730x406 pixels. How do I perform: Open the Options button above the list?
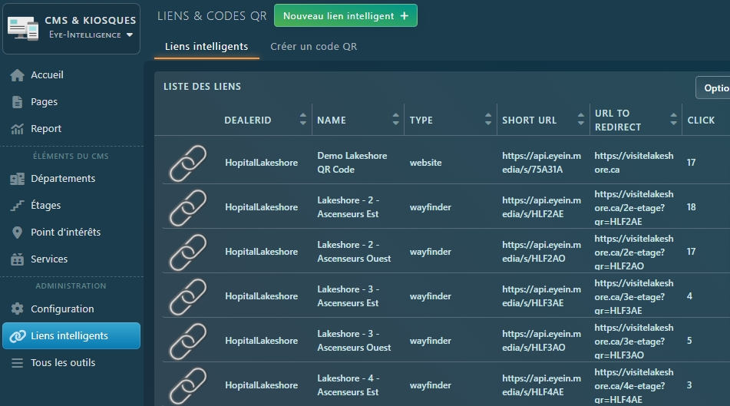coord(714,88)
